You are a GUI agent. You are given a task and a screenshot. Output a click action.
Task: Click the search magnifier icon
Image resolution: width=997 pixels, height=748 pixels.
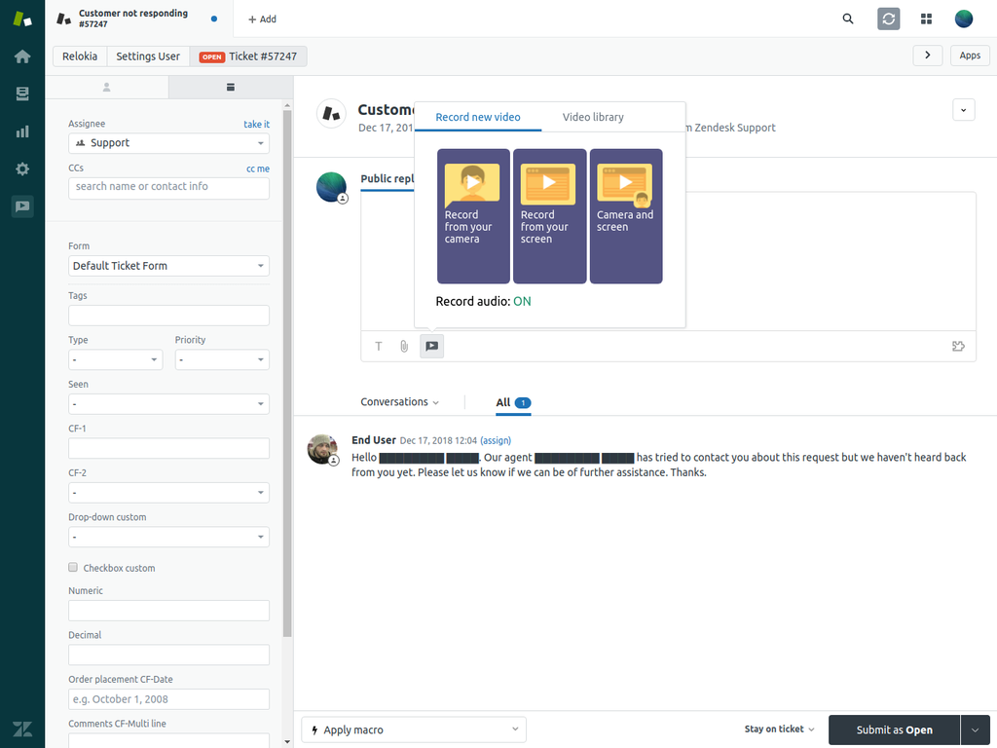click(848, 19)
